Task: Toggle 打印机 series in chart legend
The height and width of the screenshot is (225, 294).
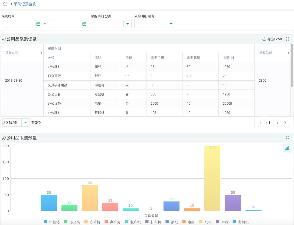Action: coord(153,222)
